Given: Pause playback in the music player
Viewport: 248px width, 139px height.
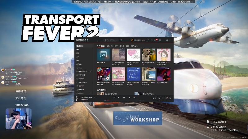Looking at the screenshot, I should (x=124, y=98).
